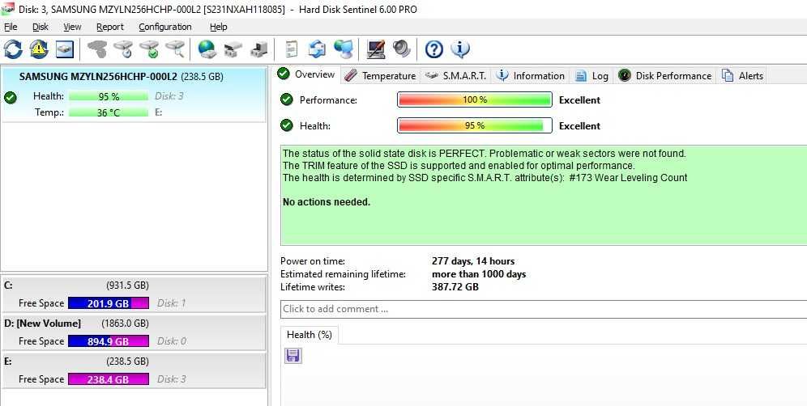Click the 100 % Performance bar

coord(475,99)
